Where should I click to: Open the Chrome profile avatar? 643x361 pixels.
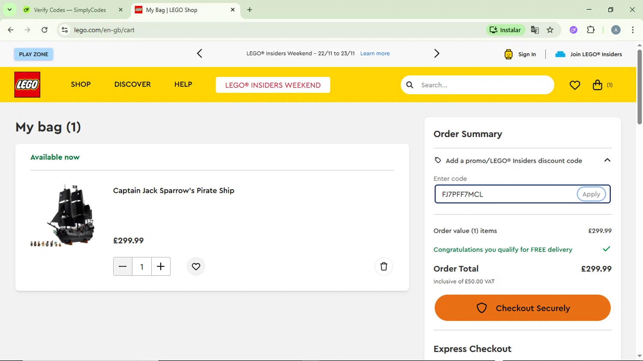click(x=616, y=30)
